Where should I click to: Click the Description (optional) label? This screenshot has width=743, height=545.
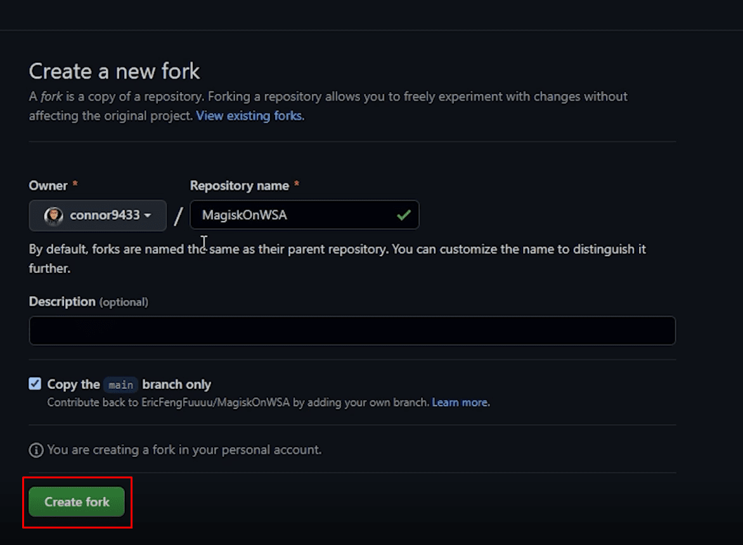click(88, 302)
